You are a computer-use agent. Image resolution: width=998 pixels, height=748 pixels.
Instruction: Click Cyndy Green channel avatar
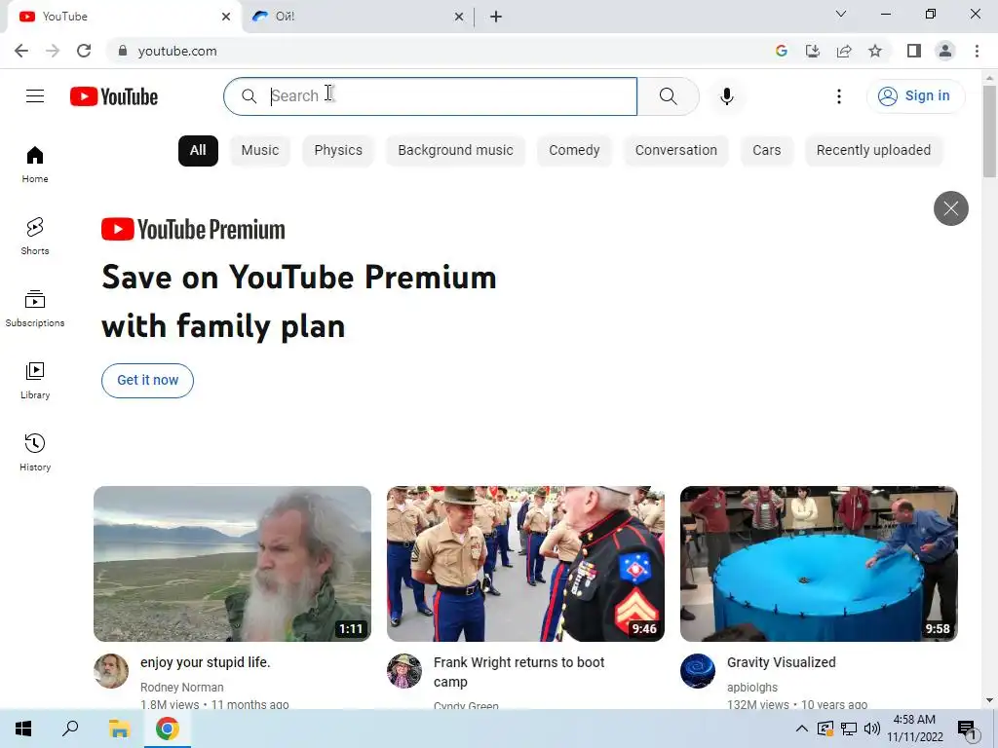[x=404, y=670]
